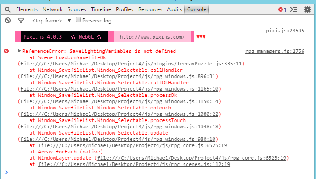Open the top frame context dropdown
This screenshot has width=316, height=179.
click(52, 21)
